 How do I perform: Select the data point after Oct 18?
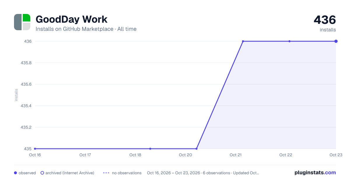pyautogui.click(x=150, y=149)
